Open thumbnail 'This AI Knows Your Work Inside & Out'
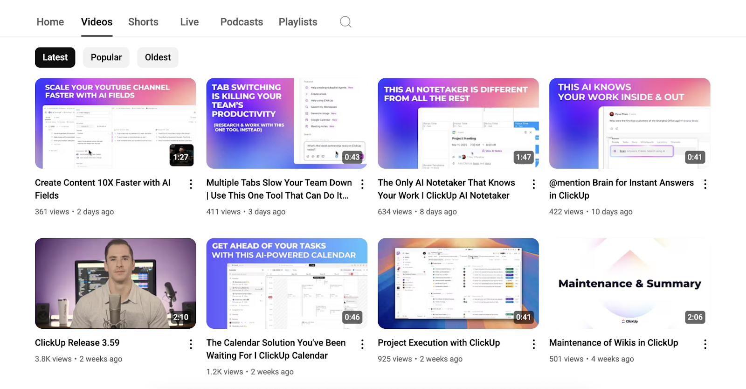 point(629,123)
